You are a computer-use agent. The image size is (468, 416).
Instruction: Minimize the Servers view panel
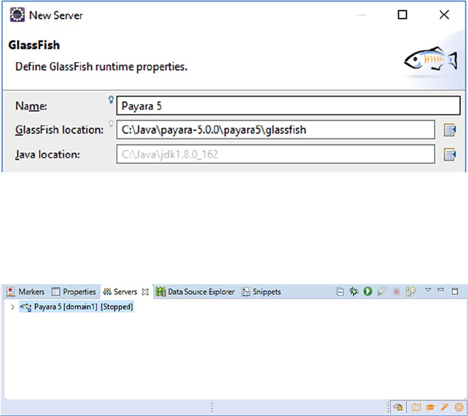click(440, 290)
